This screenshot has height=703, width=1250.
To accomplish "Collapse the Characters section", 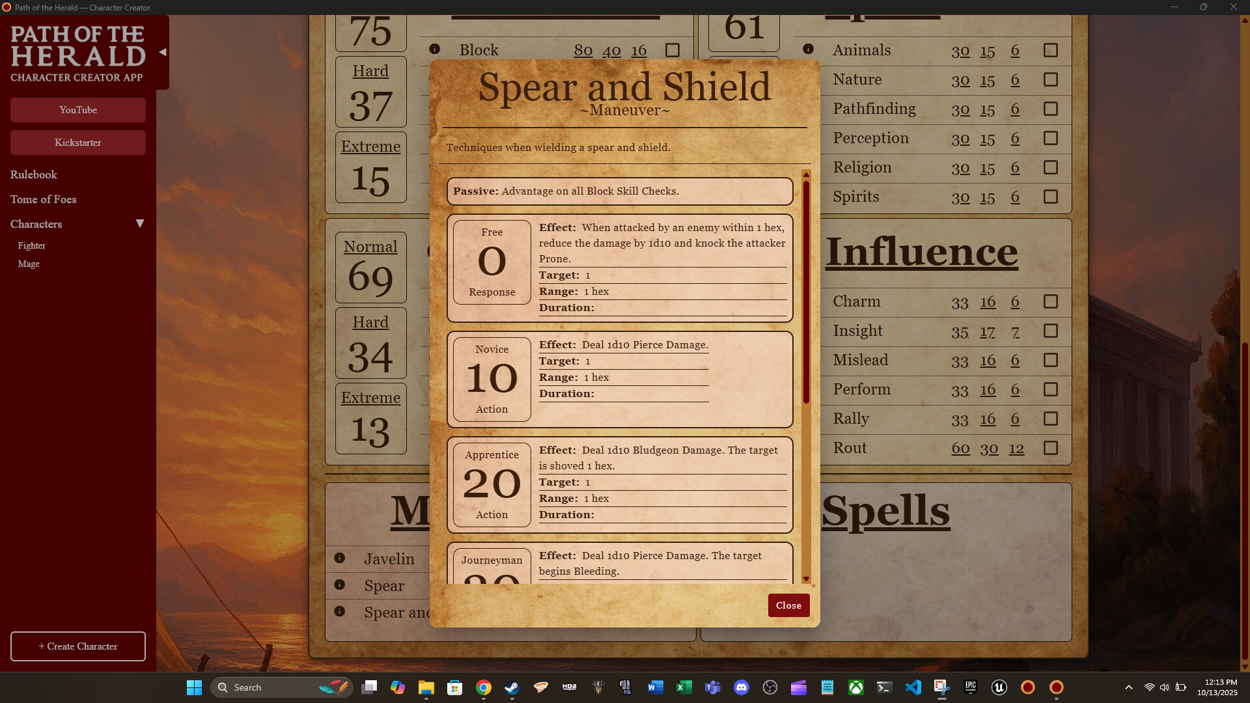I will click(140, 223).
